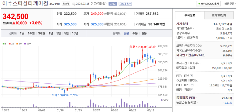Image resolution: width=237 pixels, height=112 pixels.
Task: Expand 시가총액순위 arrow link
Action: click(185, 28)
